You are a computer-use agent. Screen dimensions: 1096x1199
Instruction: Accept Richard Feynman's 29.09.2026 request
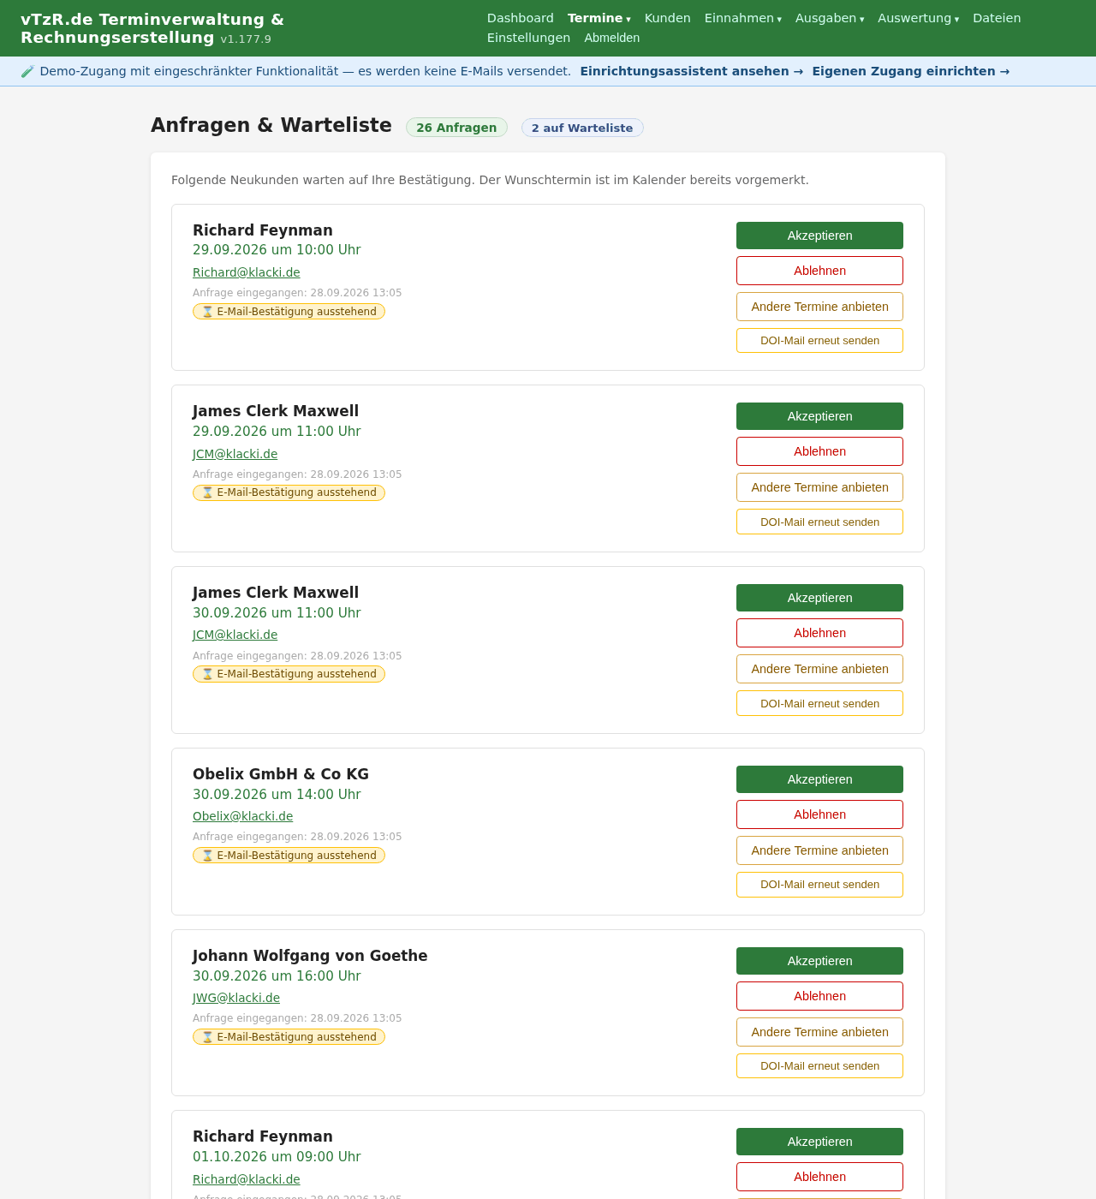pyautogui.click(x=819, y=236)
